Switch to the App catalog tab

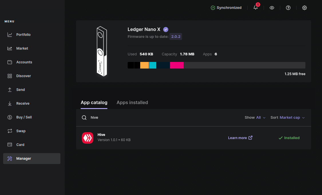[x=94, y=102]
